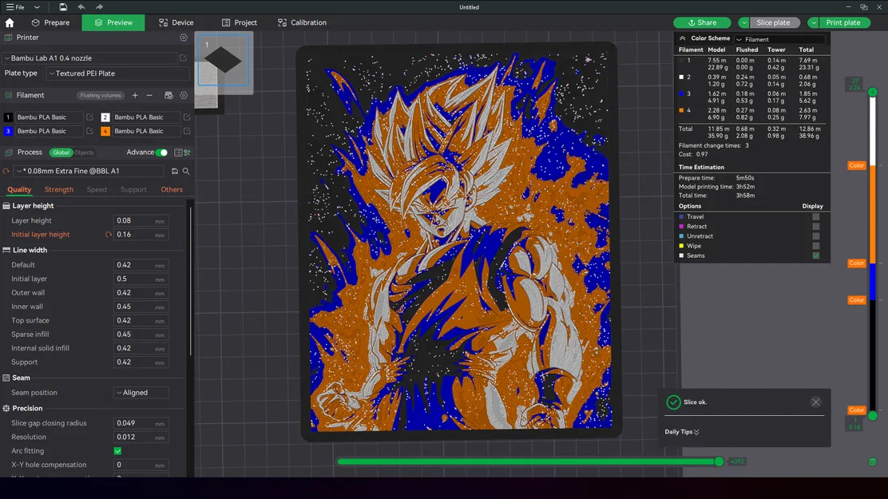Click the Slice gap closing radius field
This screenshot has height=499, width=888.
click(141, 423)
